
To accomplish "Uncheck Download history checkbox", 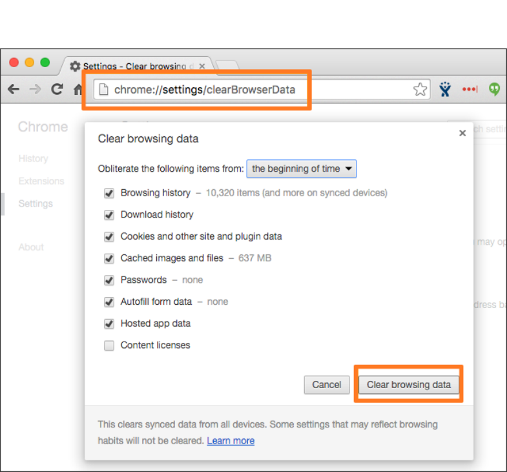I will pos(109,215).
